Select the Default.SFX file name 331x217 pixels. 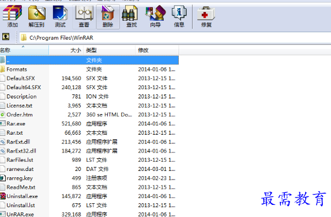21,78
